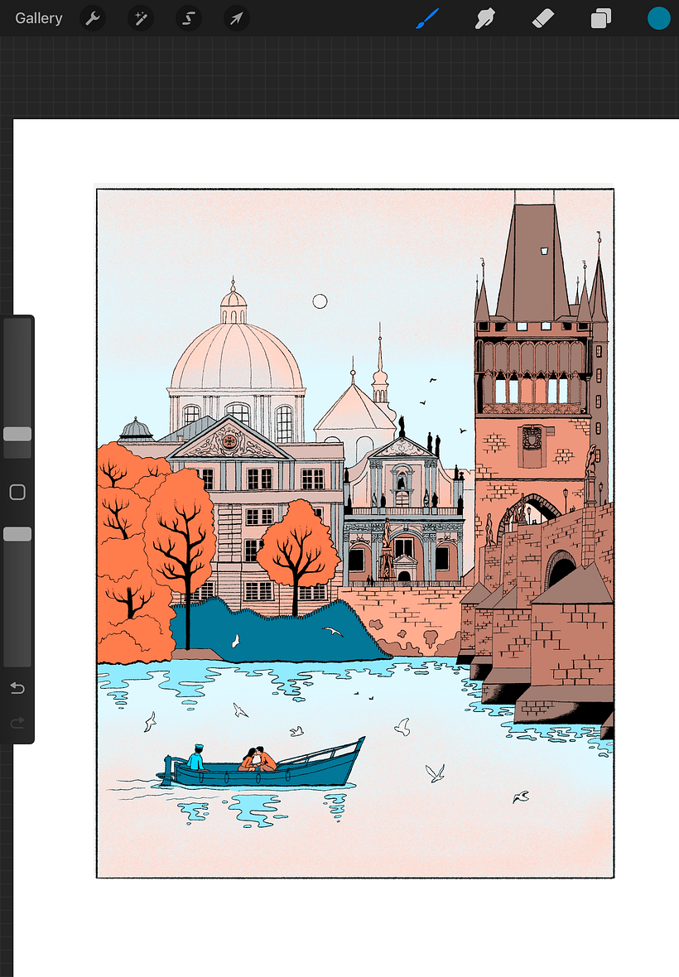Open the Actions wrench menu

click(92, 19)
